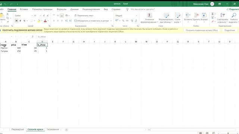
Task: Click red font color swatch
Action: pos(45,21)
